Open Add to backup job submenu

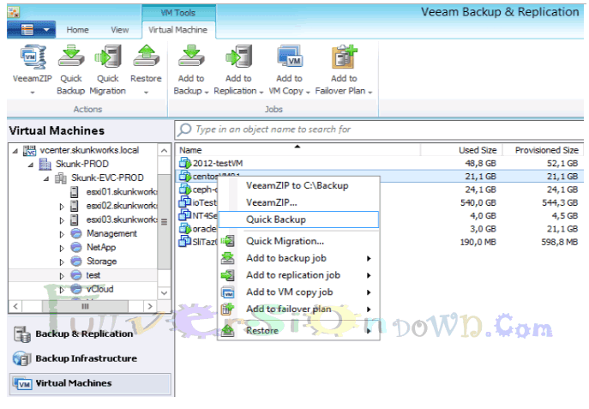click(x=298, y=258)
